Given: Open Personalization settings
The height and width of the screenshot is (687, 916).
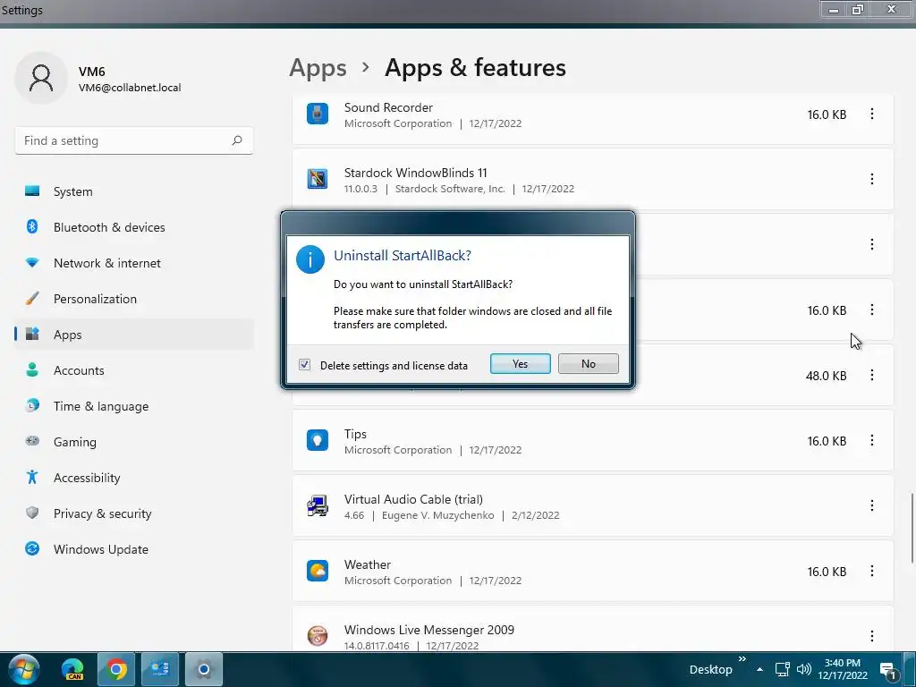Looking at the screenshot, I should (x=134, y=299).
